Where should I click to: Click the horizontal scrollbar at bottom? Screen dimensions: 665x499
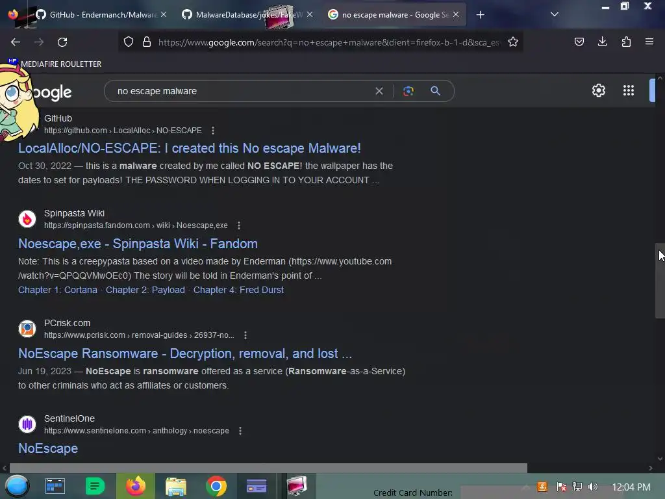pos(268,468)
